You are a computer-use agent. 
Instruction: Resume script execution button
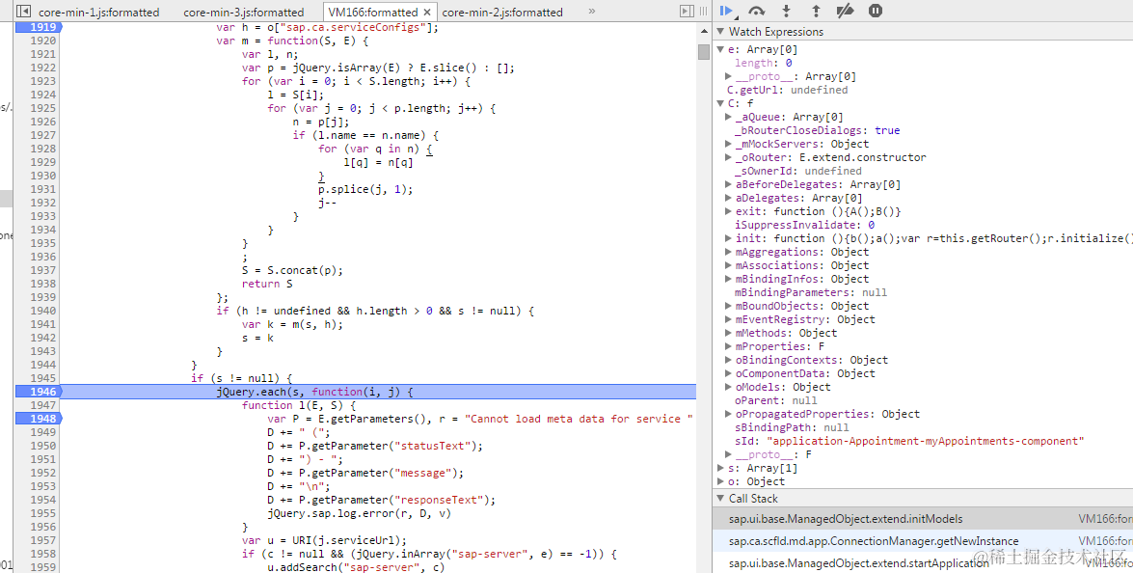click(727, 11)
